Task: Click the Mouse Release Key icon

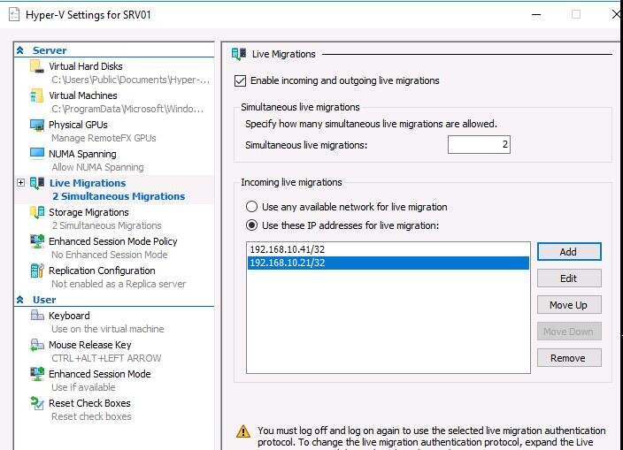Action: 37,345
